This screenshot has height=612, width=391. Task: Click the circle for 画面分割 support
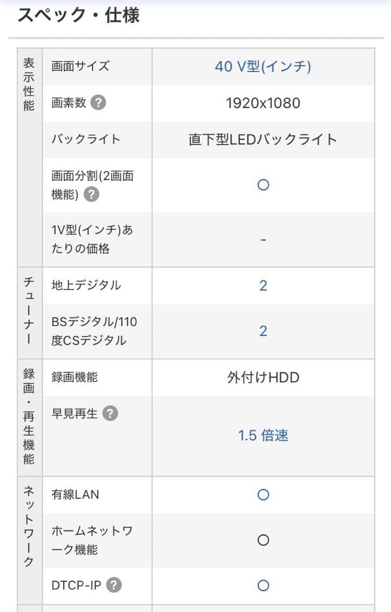(x=263, y=185)
